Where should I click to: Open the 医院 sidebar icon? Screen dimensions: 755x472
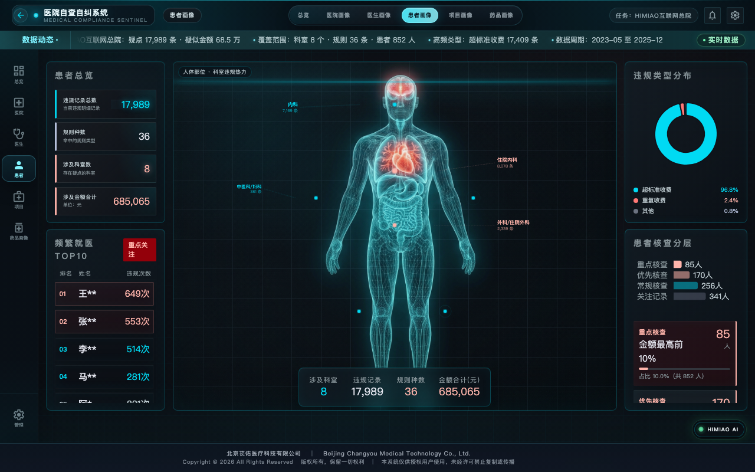point(19,106)
